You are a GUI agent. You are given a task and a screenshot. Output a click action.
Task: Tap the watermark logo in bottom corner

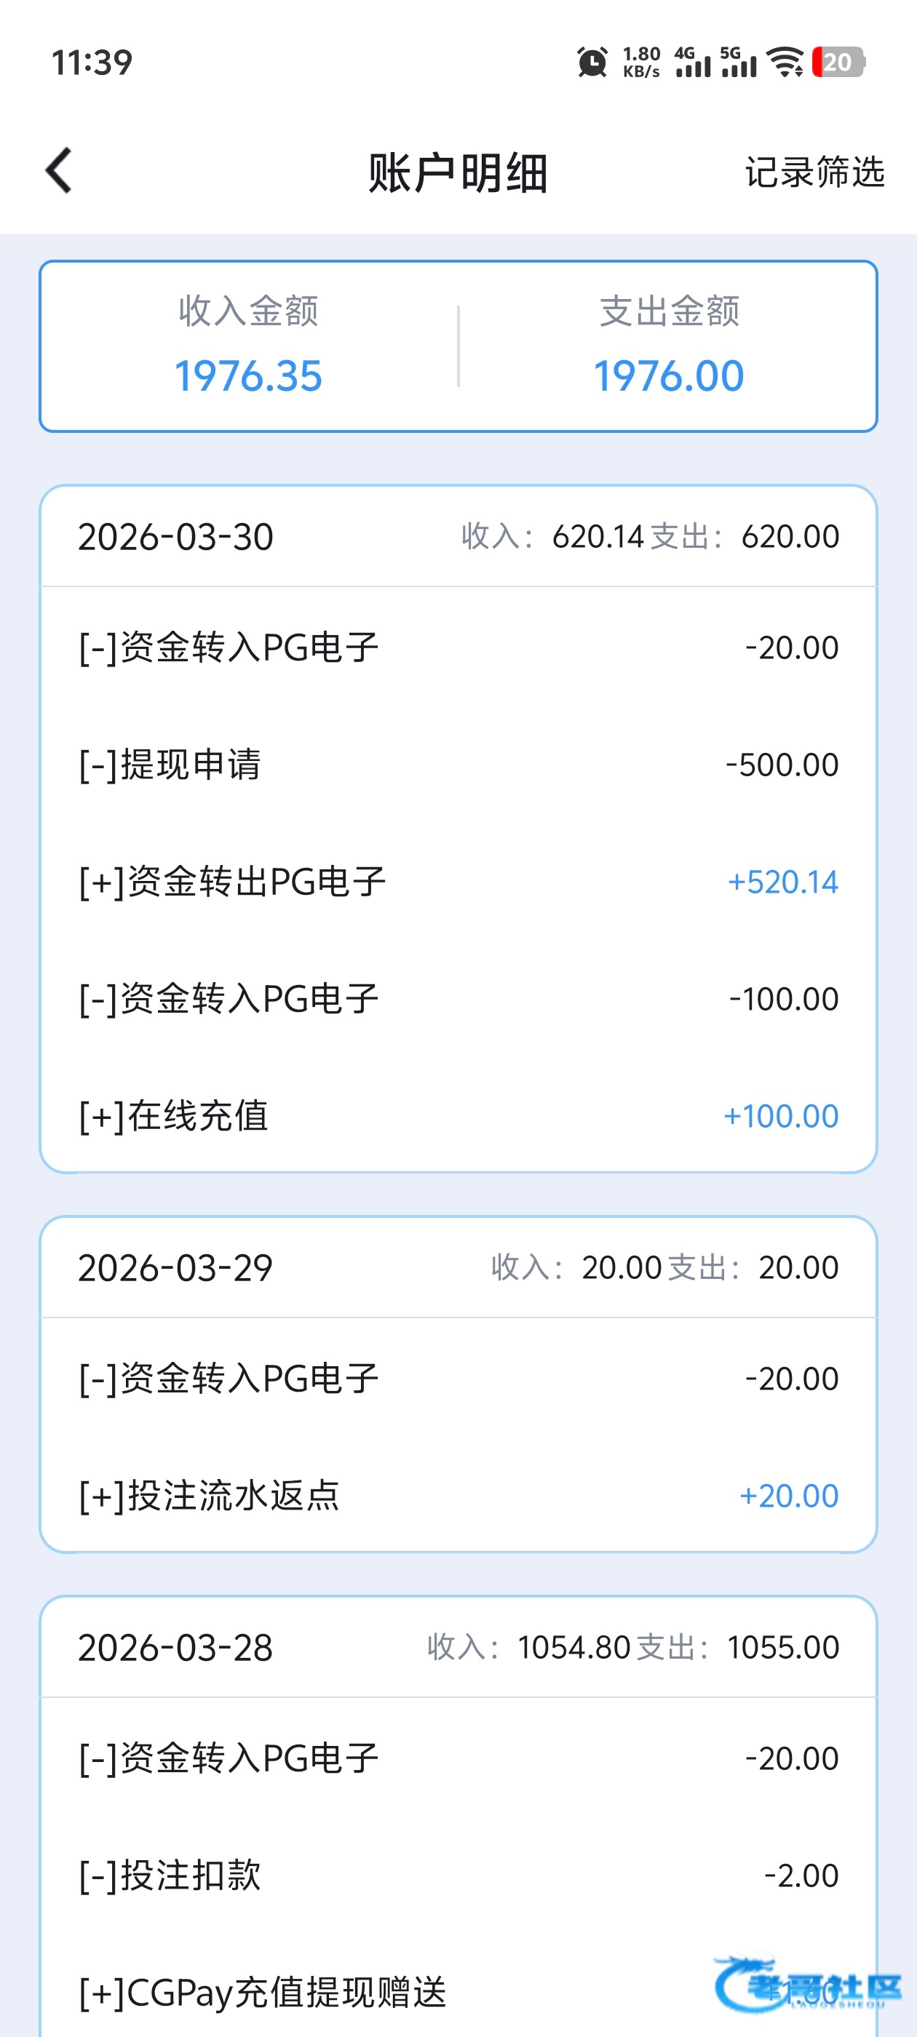click(807, 1985)
